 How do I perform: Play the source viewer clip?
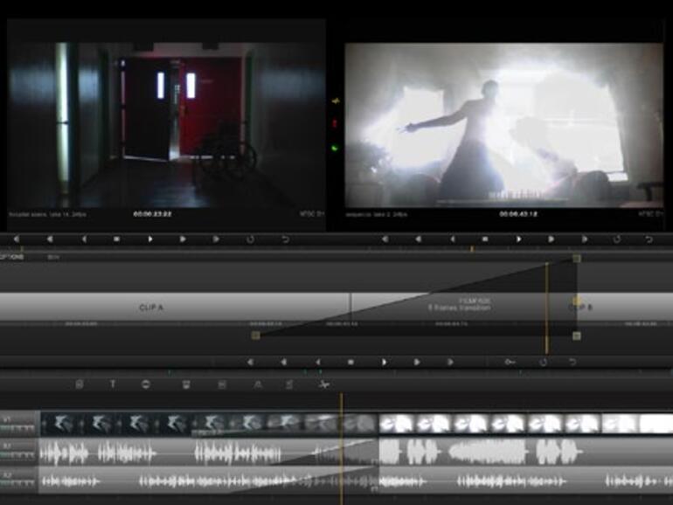pyautogui.click(x=150, y=239)
